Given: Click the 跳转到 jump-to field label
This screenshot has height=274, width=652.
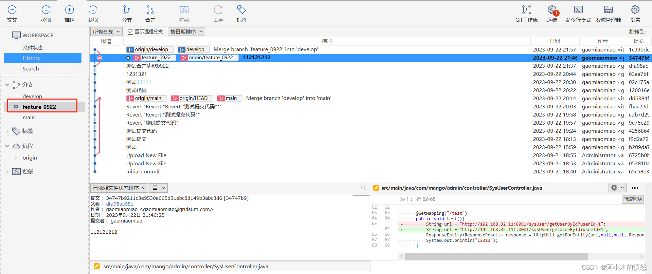Looking at the screenshot, I should [638, 32].
